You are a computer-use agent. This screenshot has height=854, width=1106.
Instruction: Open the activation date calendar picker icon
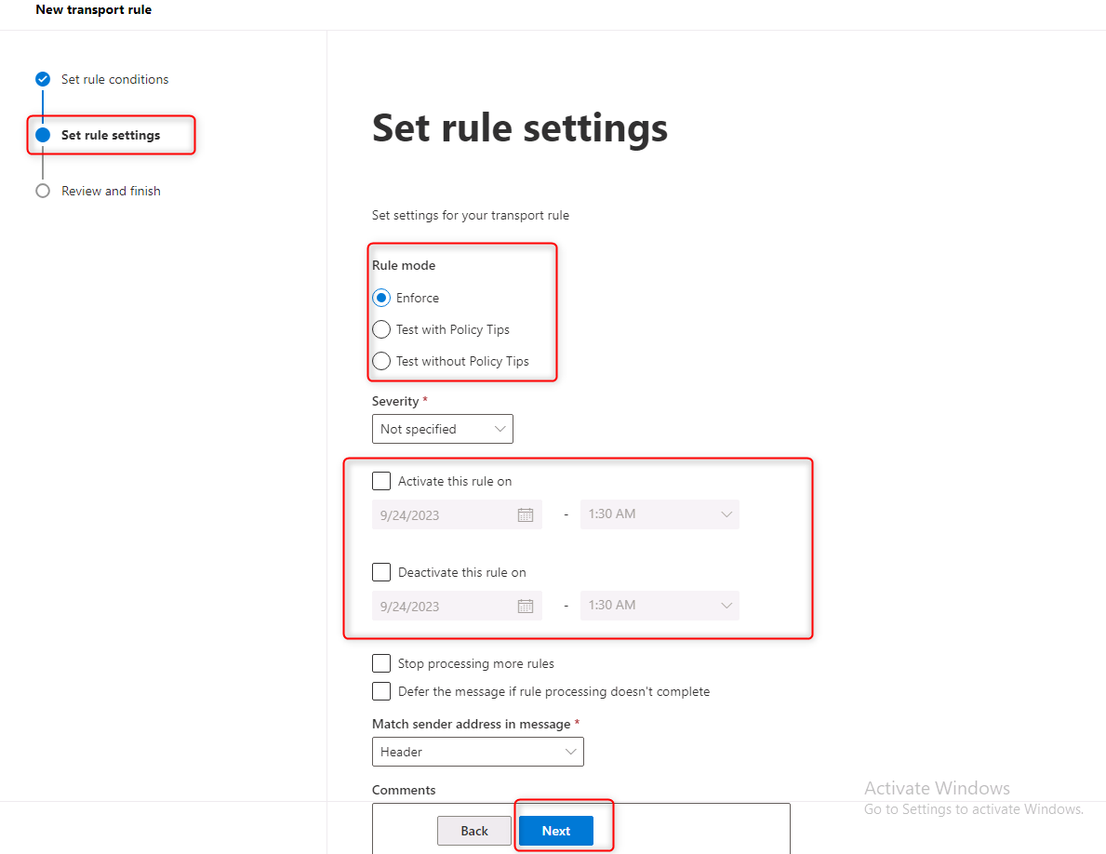(x=525, y=514)
